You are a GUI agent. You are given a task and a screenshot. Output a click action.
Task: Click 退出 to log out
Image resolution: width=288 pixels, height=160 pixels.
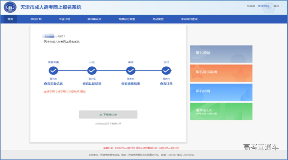point(276,6)
